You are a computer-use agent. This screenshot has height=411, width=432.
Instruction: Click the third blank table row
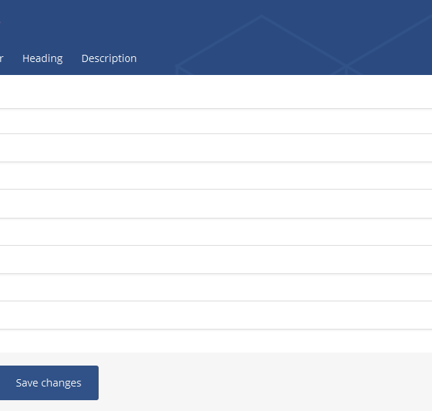tap(216, 148)
